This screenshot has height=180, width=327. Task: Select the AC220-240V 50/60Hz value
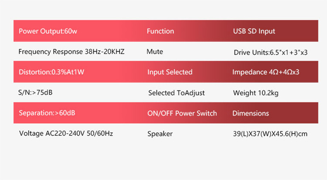click(x=79, y=134)
